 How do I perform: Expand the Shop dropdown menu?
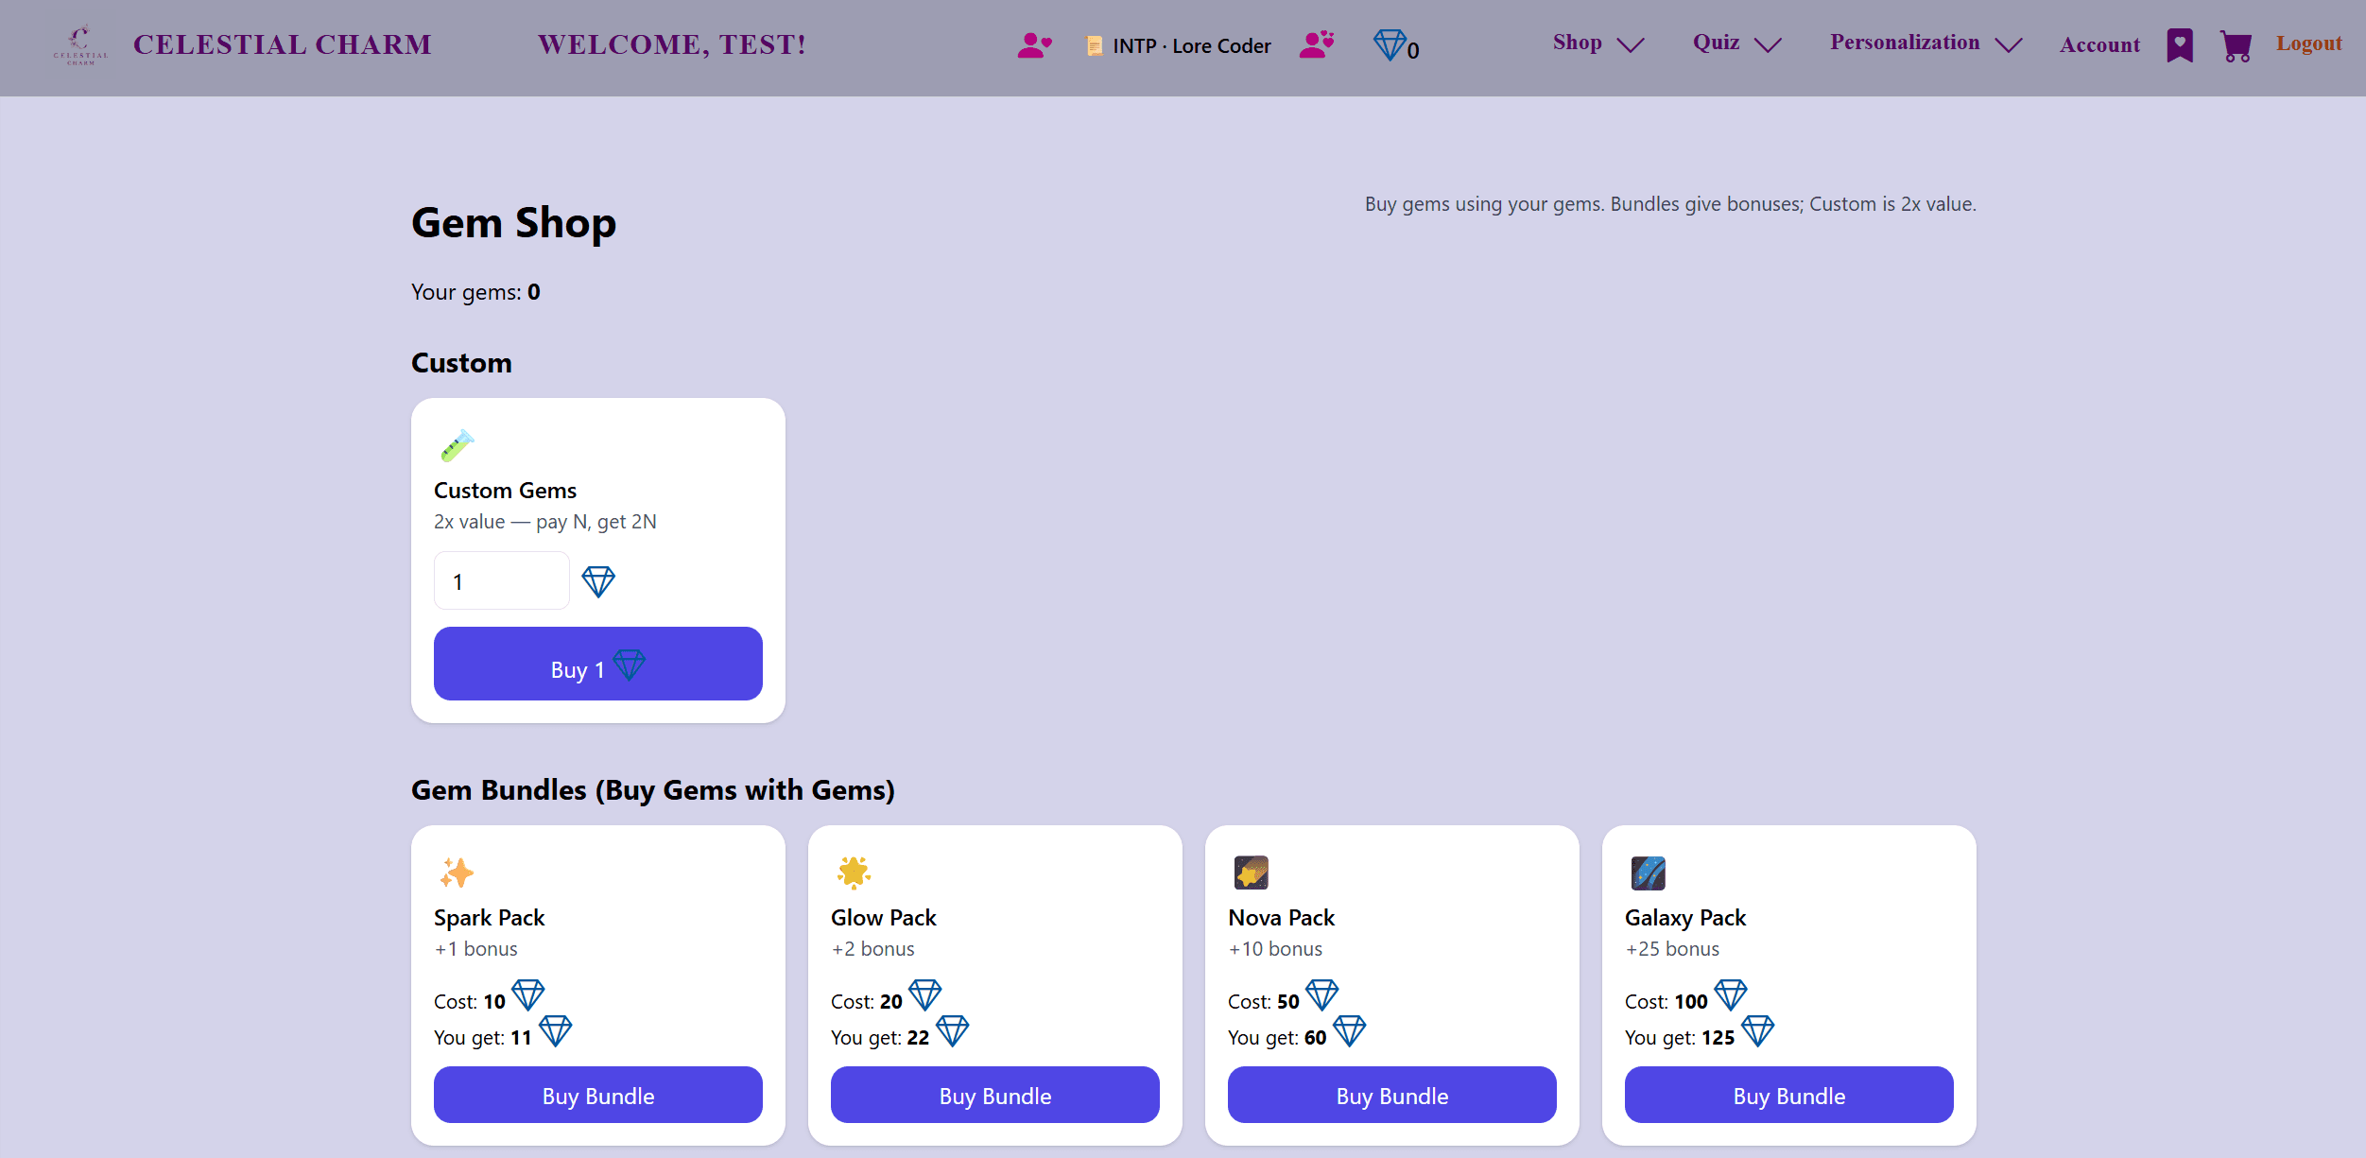point(1598,43)
